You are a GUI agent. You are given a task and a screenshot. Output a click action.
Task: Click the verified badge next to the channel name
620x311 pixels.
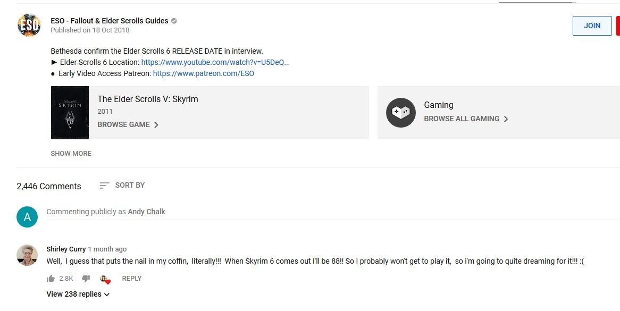[x=173, y=20]
